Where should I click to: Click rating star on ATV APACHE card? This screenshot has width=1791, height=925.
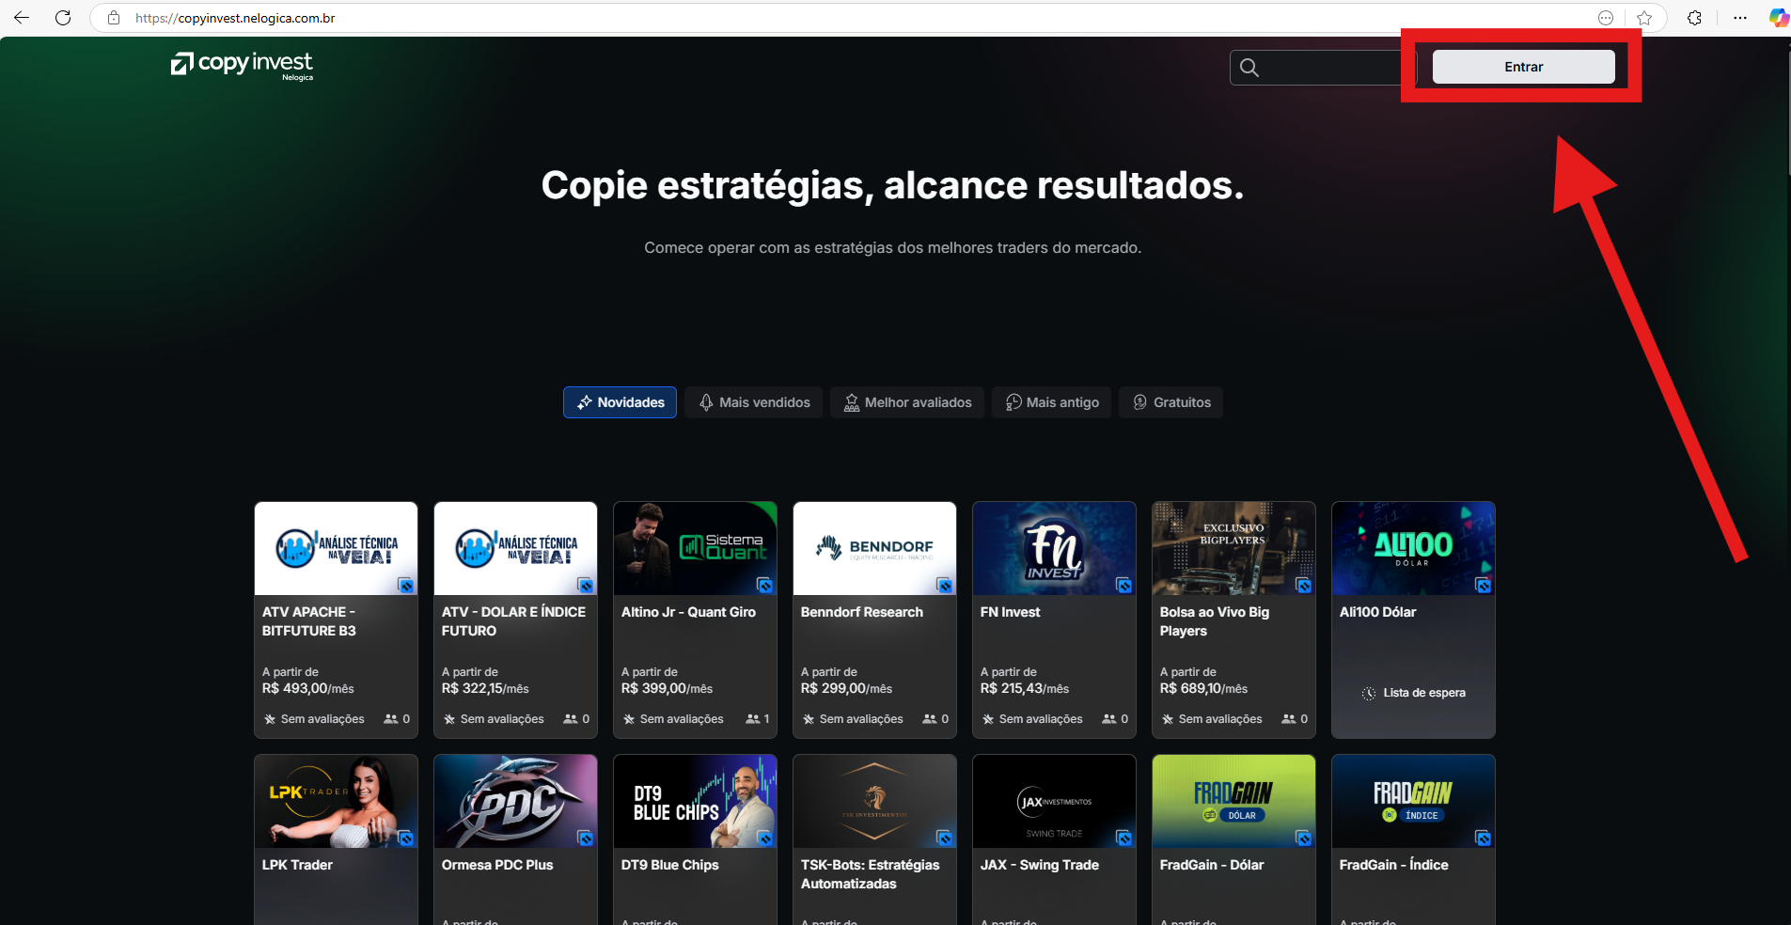pos(270,719)
